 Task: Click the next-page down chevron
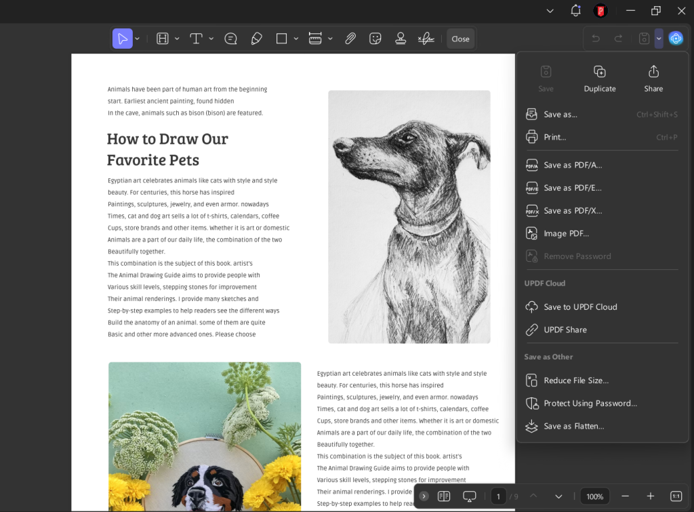coord(558,496)
